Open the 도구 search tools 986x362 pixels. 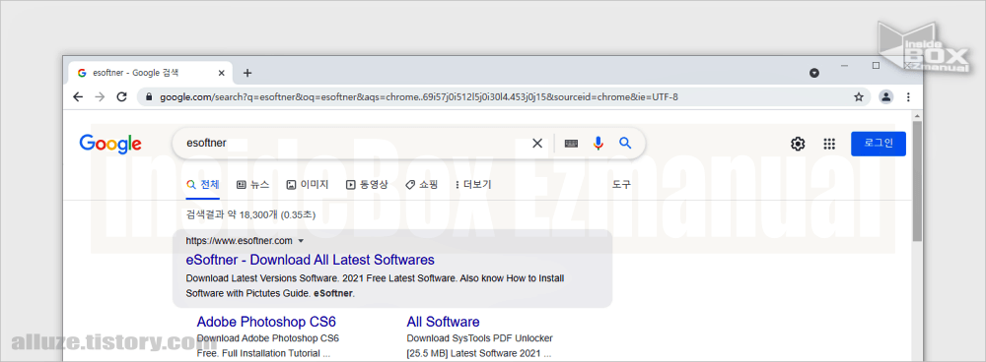pyautogui.click(x=621, y=185)
